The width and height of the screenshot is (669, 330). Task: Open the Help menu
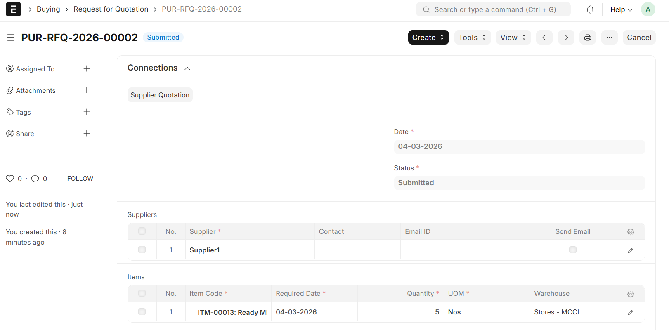(x=621, y=9)
